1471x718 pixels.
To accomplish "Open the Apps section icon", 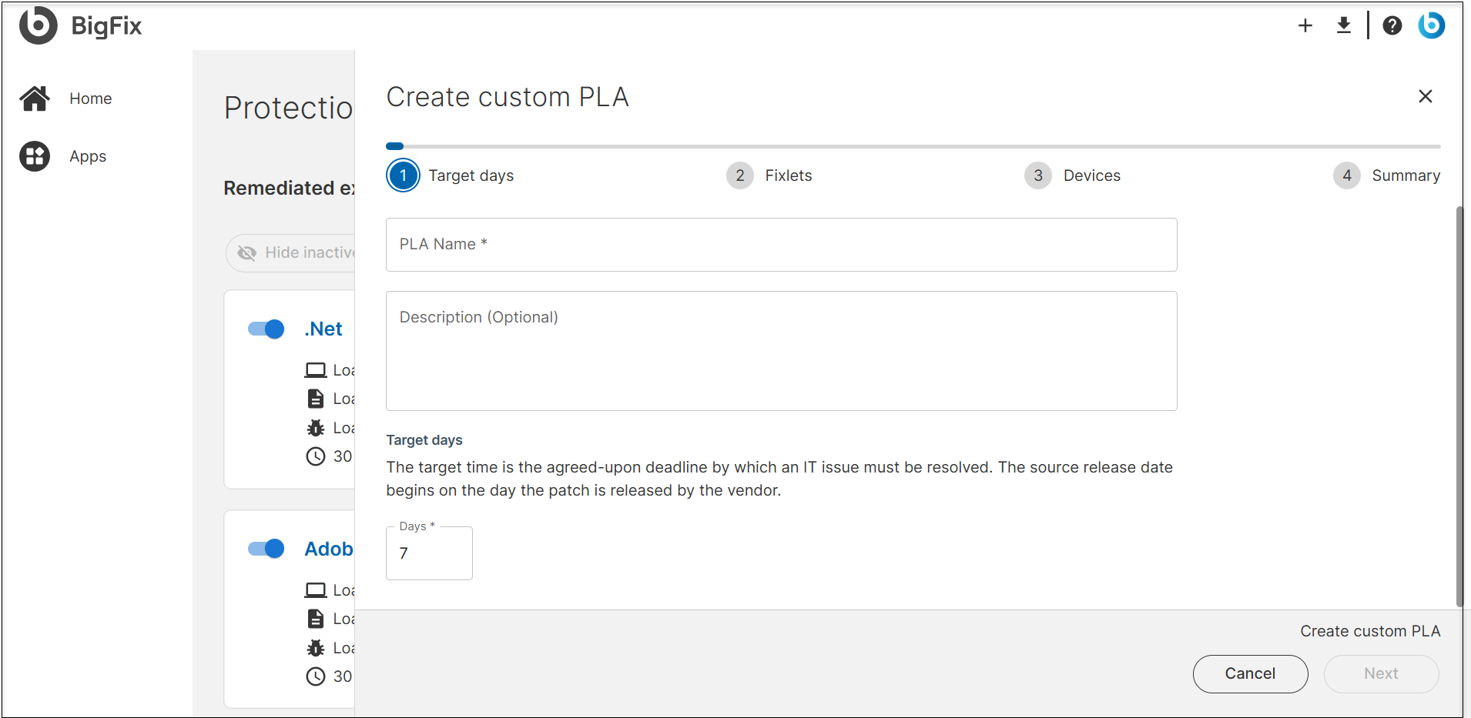I will point(35,155).
